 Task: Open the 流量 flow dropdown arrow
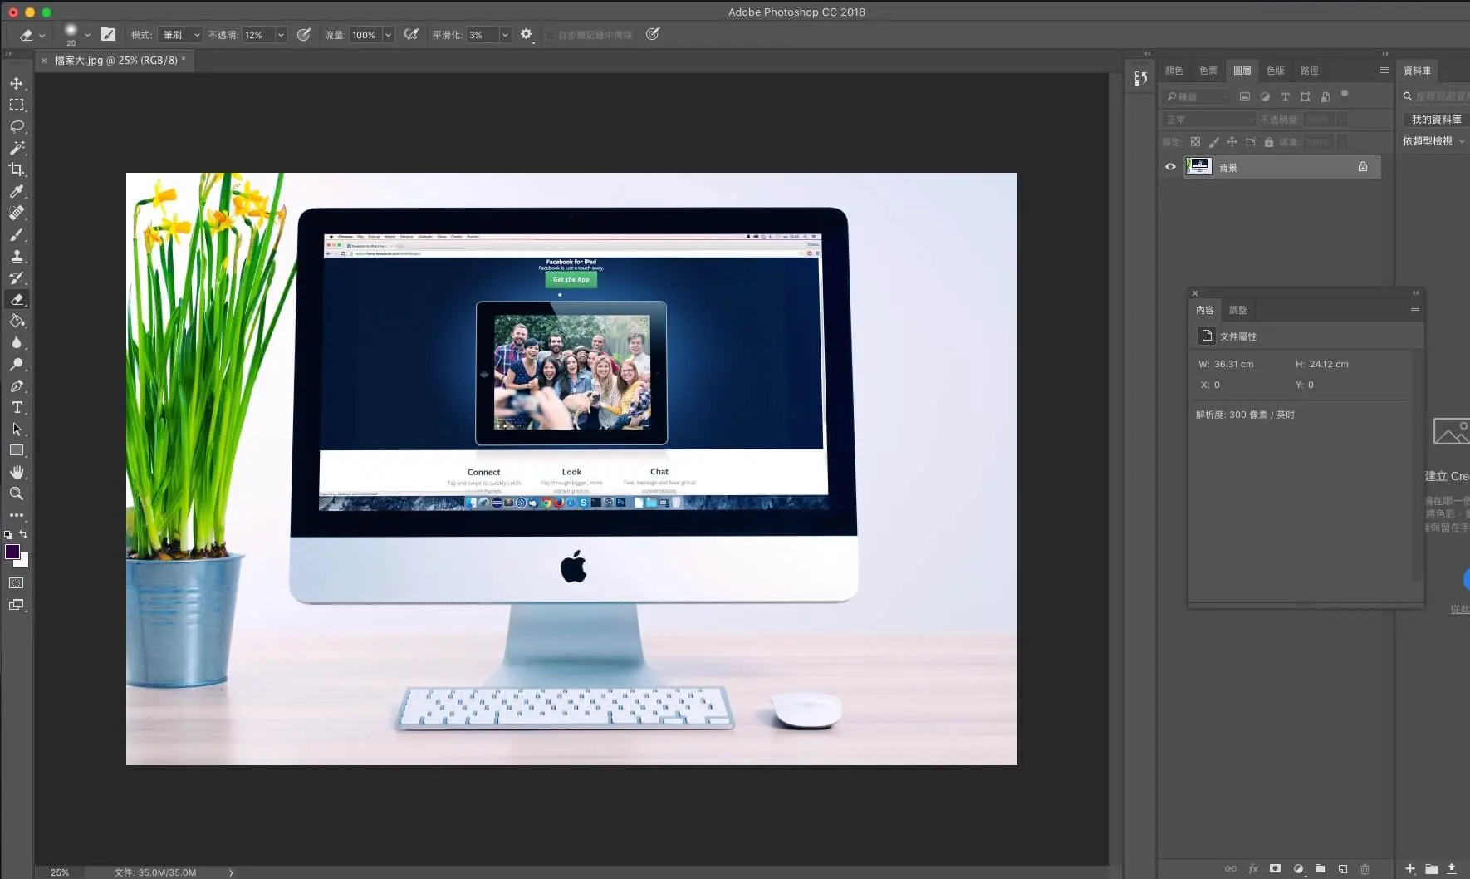(388, 35)
